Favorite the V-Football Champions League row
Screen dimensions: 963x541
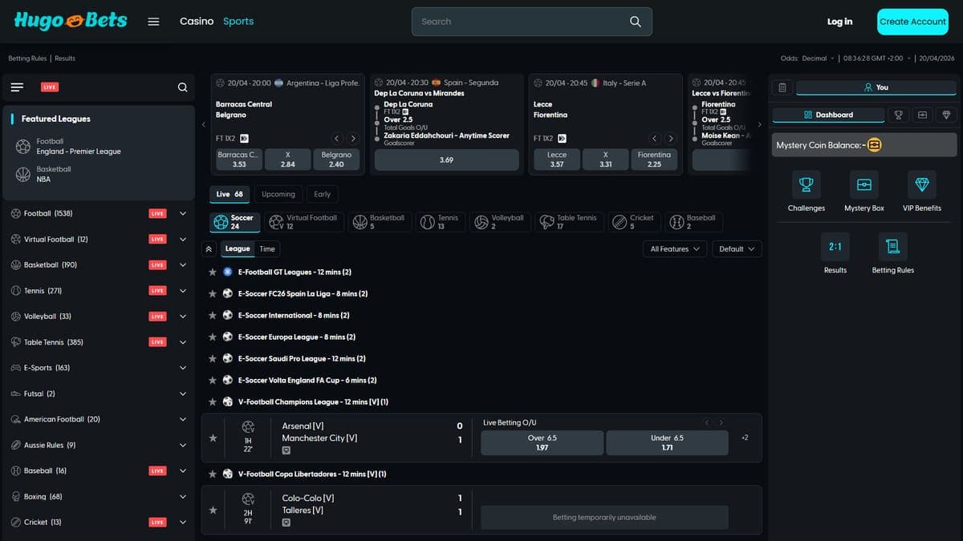click(213, 402)
